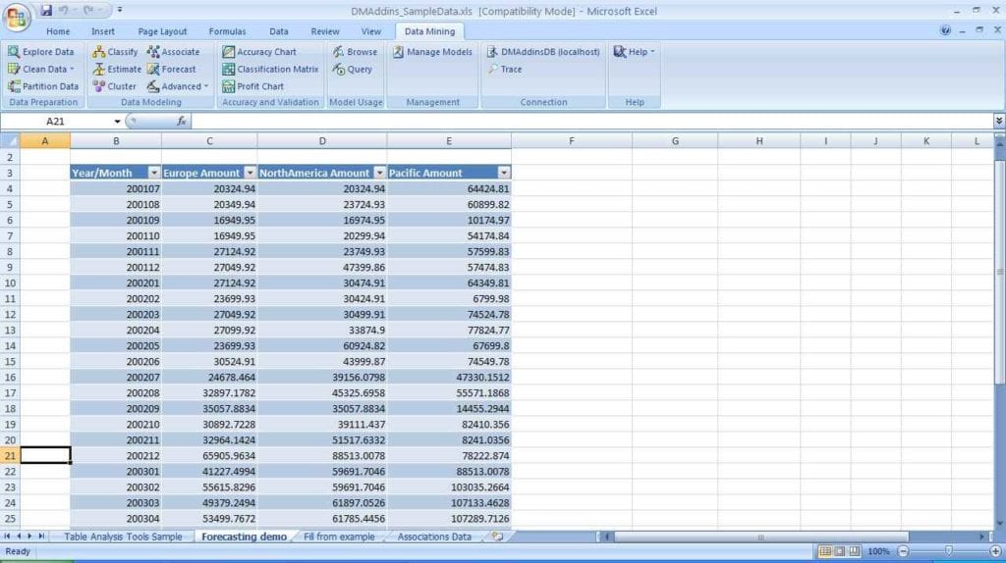The width and height of the screenshot is (1006, 563).
Task: Open the NorthAmerica Amount filter dropdown
Action: [379, 173]
